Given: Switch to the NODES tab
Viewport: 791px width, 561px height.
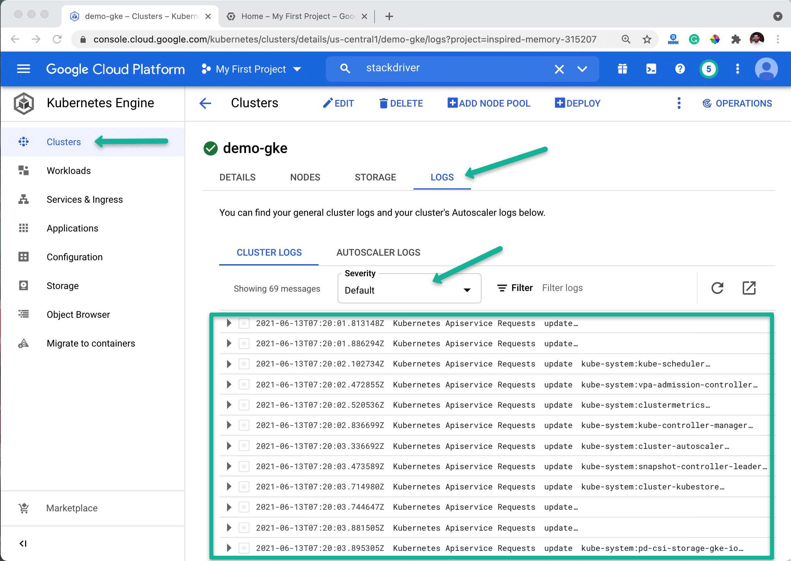Looking at the screenshot, I should click(x=305, y=177).
